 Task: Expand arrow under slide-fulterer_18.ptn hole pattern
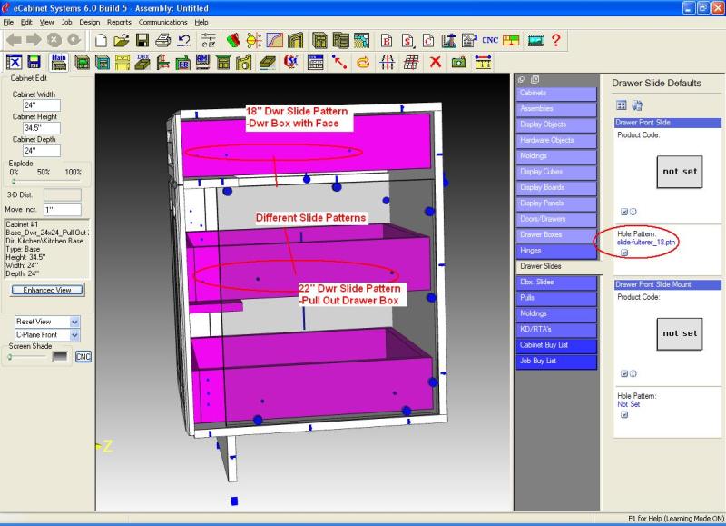point(624,253)
